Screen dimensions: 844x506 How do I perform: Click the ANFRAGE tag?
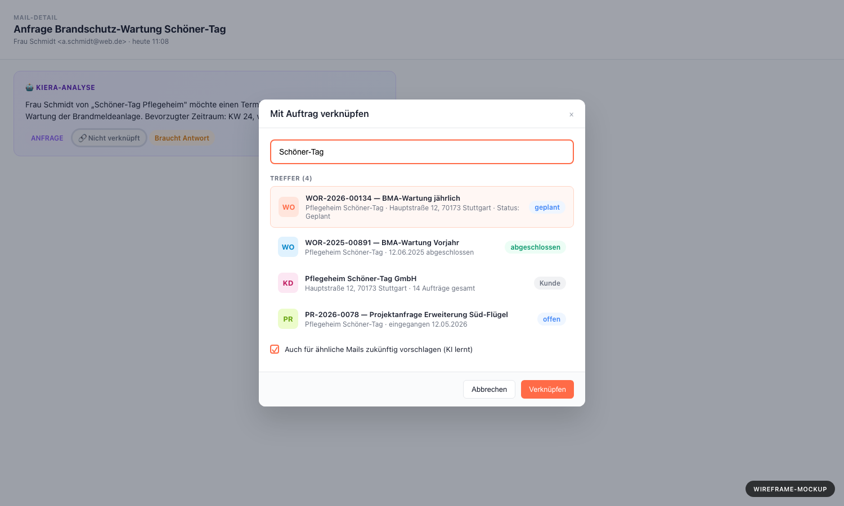[47, 138]
